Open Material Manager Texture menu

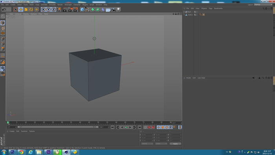(32, 131)
